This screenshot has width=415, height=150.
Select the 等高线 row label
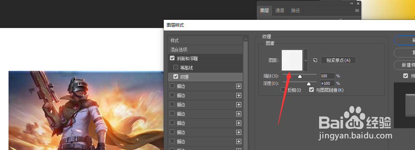(x=186, y=68)
